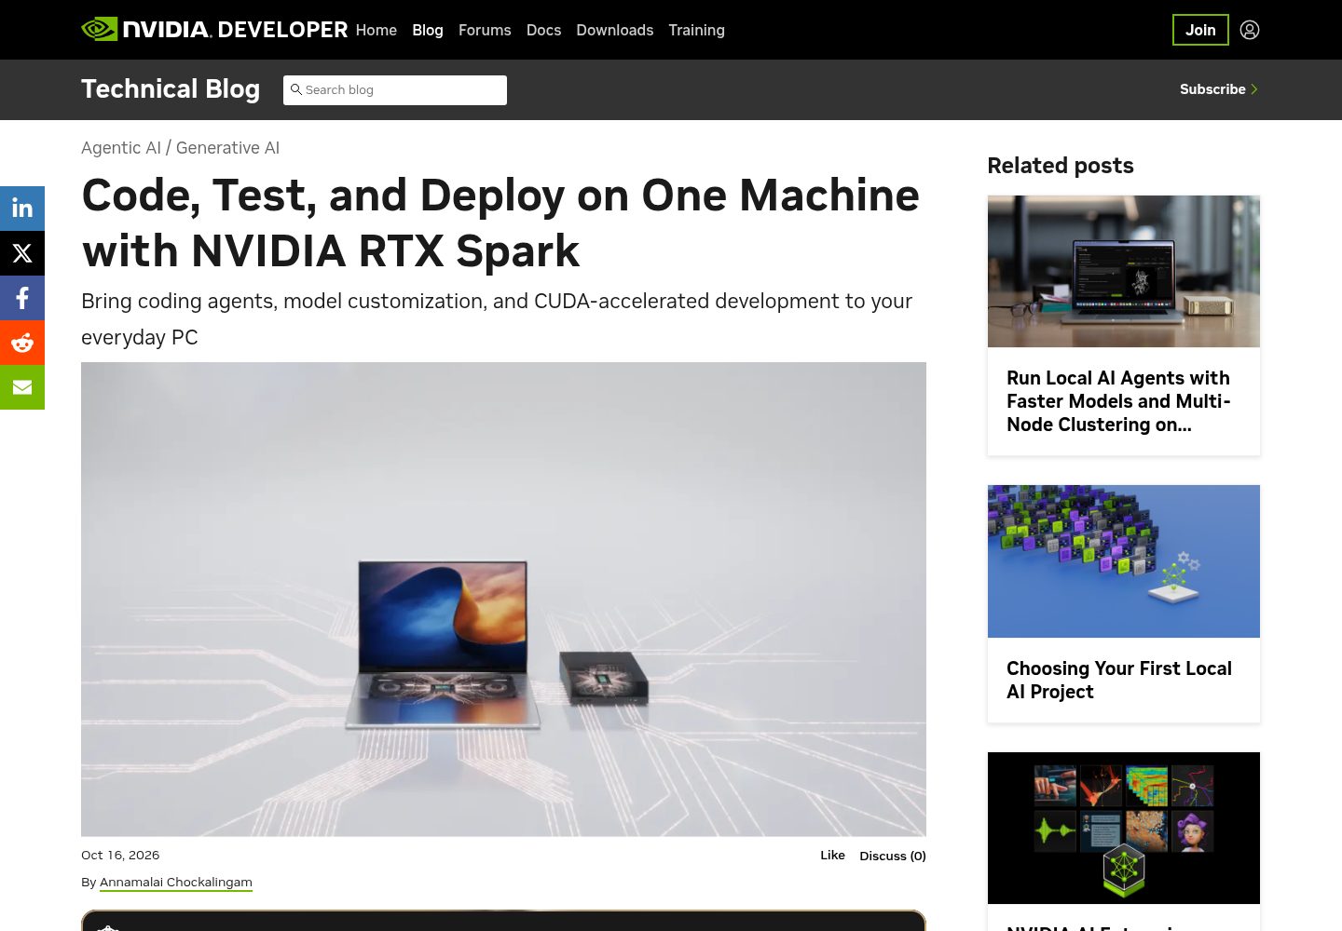Image resolution: width=1342 pixels, height=931 pixels.
Task: Open Discuss (0) comments link
Action: [893, 856]
